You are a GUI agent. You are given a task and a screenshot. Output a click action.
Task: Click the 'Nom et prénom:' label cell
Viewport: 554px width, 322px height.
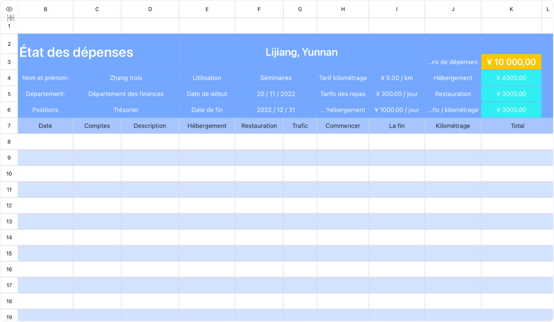(46, 78)
